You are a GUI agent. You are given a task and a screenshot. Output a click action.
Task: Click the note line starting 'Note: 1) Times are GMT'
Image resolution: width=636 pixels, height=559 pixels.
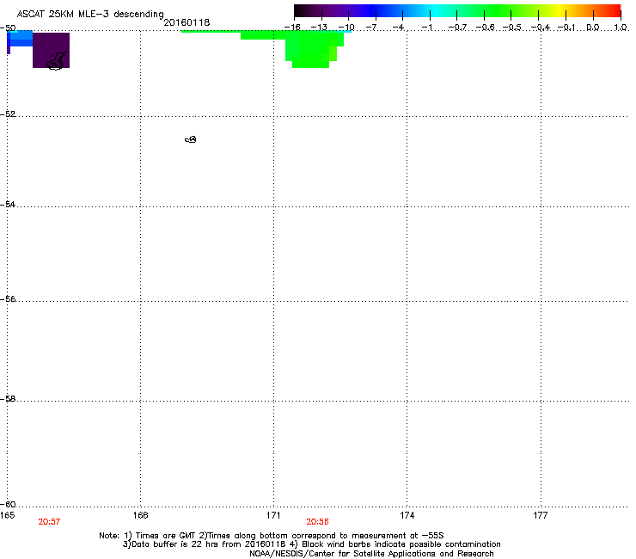pos(272,536)
